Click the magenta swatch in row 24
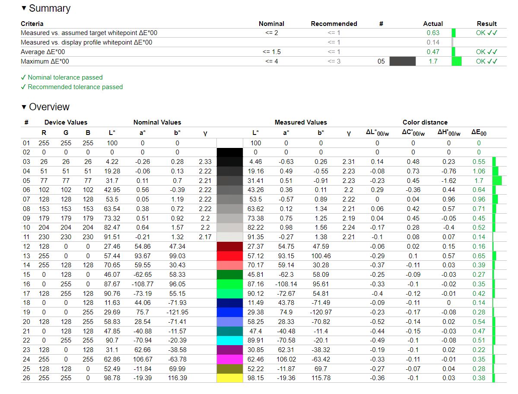This screenshot has width=518, height=394. (x=229, y=359)
